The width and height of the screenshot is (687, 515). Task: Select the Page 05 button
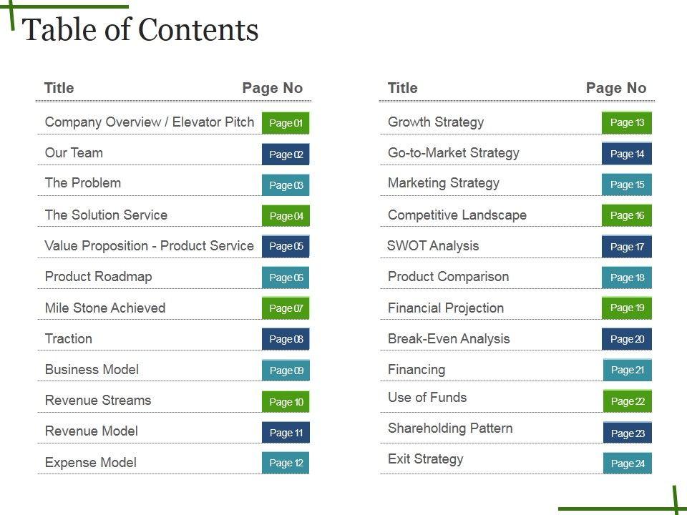point(286,246)
